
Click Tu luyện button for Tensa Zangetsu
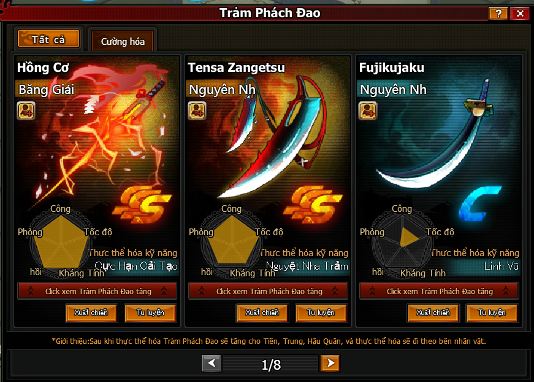(x=321, y=313)
